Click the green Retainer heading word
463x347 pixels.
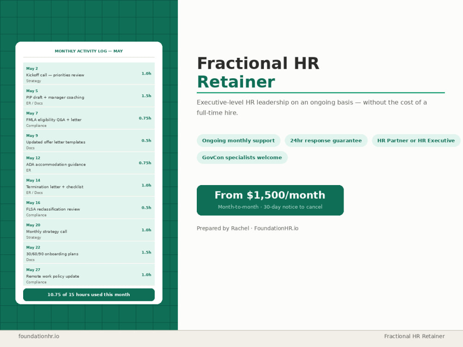(x=236, y=82)
